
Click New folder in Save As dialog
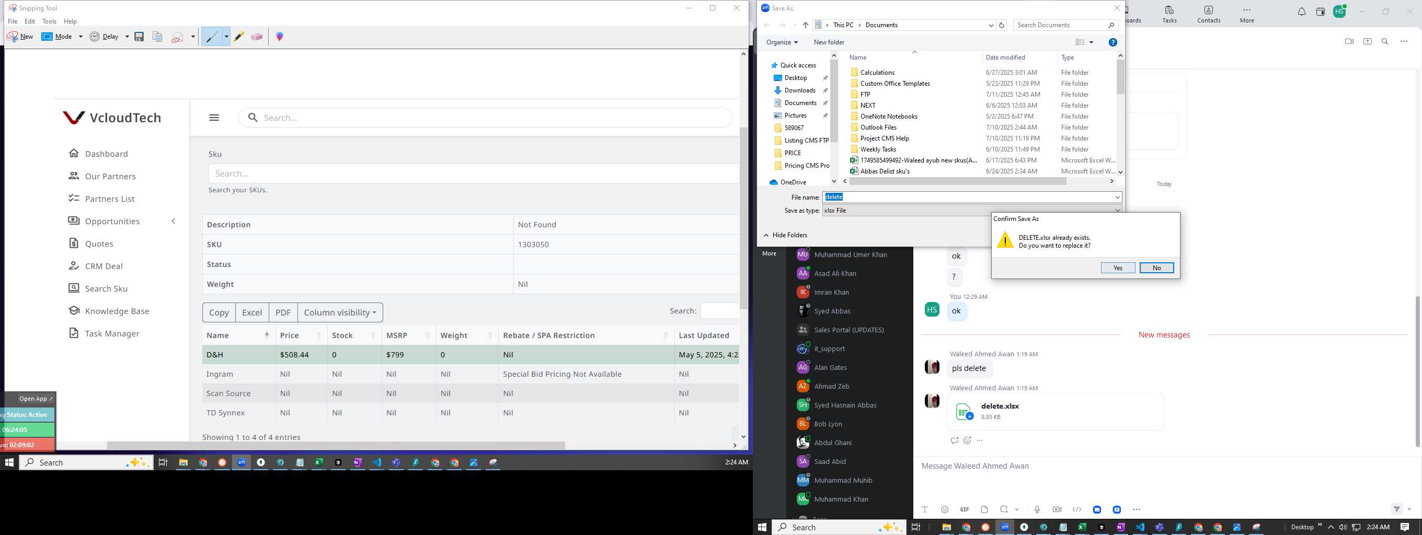[829, 42]
